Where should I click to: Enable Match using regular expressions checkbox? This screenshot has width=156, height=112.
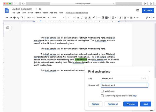pos(102,96)
